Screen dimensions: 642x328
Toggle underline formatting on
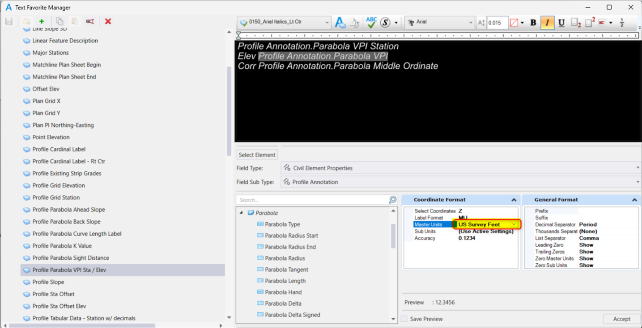pos(561,22)
